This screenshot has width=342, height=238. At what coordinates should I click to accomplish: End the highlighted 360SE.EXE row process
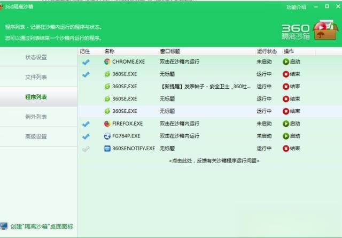coord(291,111)
